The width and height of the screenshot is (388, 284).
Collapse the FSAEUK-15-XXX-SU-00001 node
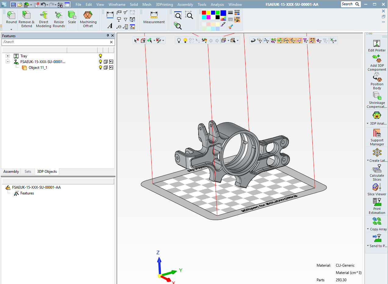tap(8, 62)
